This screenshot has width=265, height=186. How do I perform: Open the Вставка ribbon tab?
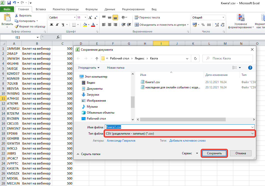click(41, 9)
